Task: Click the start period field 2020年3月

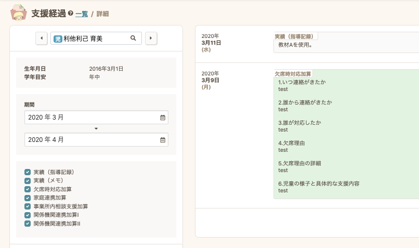Action: point(91,118)
